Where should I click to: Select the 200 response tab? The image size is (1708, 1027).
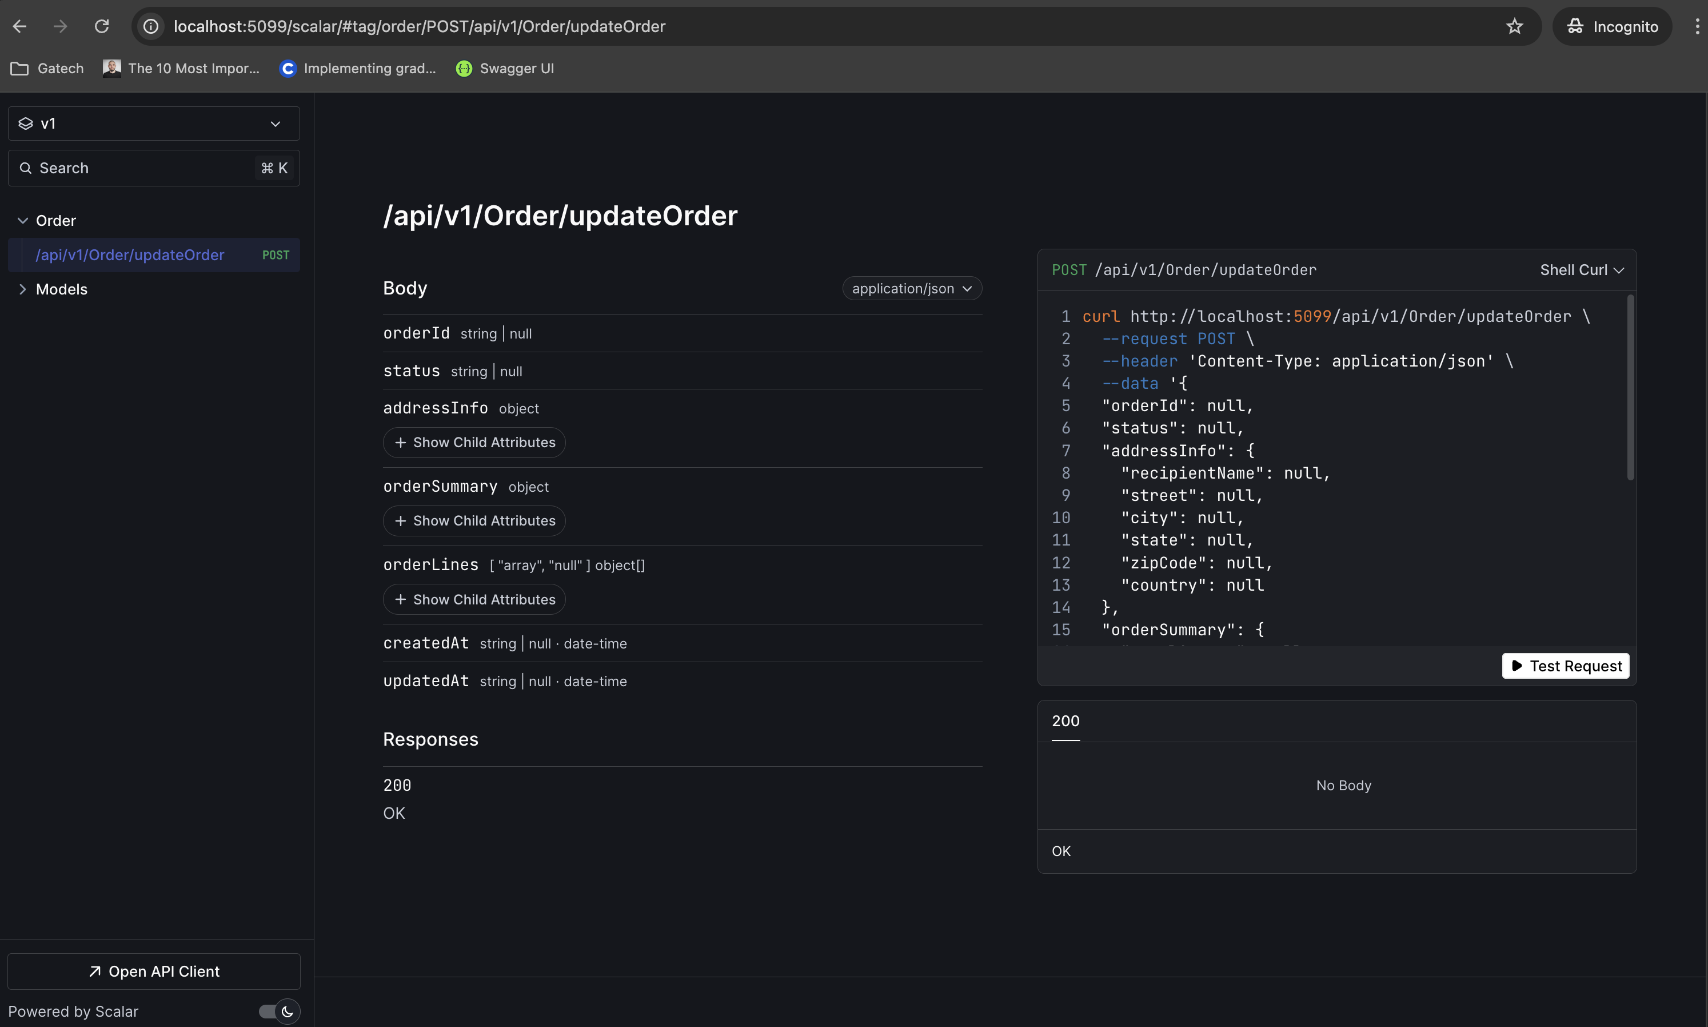[x=1065, y=721]
